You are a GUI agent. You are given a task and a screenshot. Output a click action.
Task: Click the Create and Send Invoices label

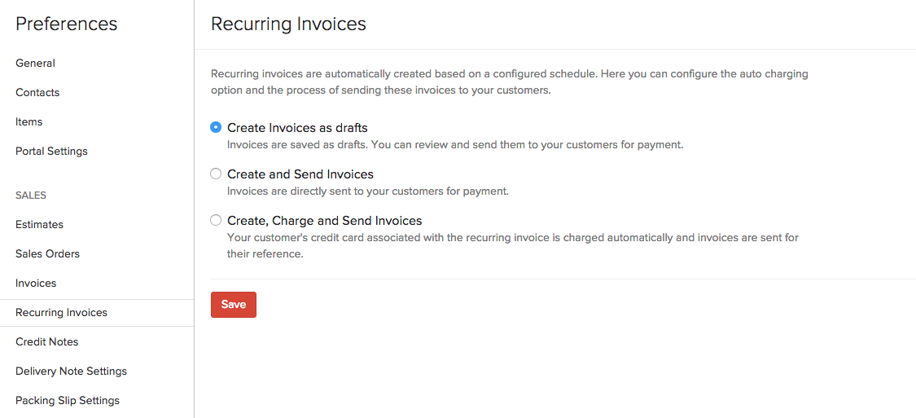(300, 174)
